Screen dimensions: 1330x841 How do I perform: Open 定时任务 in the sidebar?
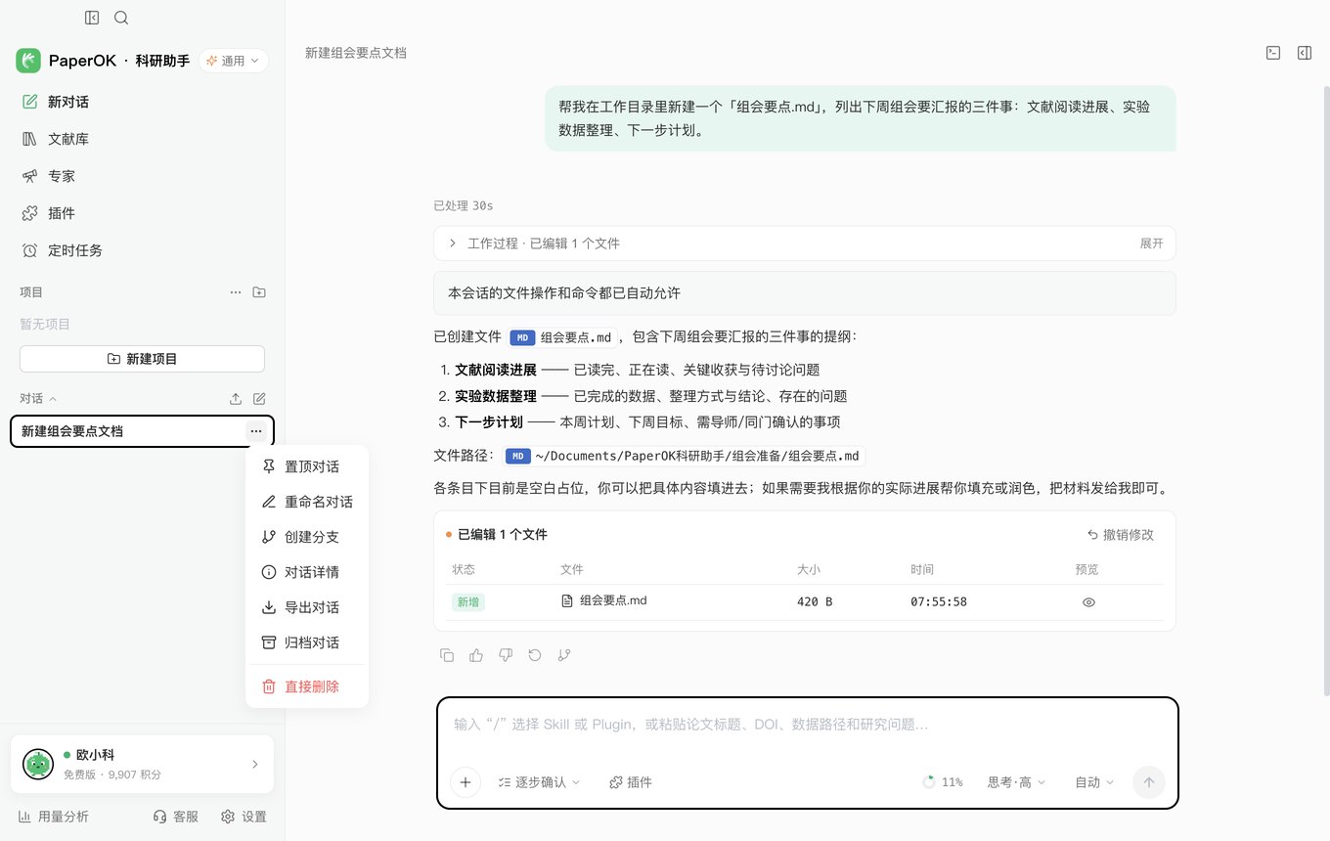coord(142,250)
